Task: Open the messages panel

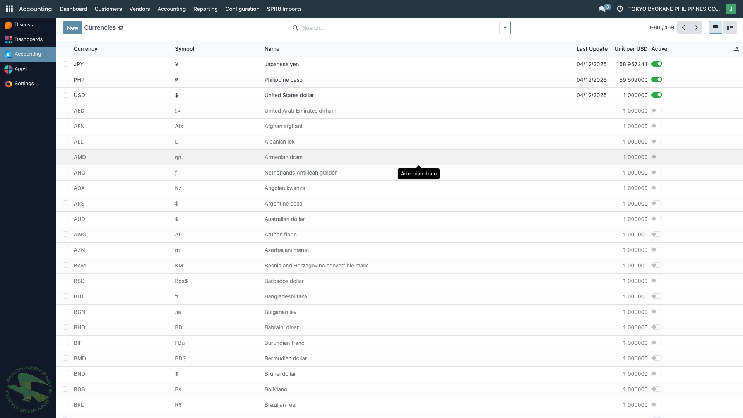Action: pyautogui.click(x=603, y=8)
